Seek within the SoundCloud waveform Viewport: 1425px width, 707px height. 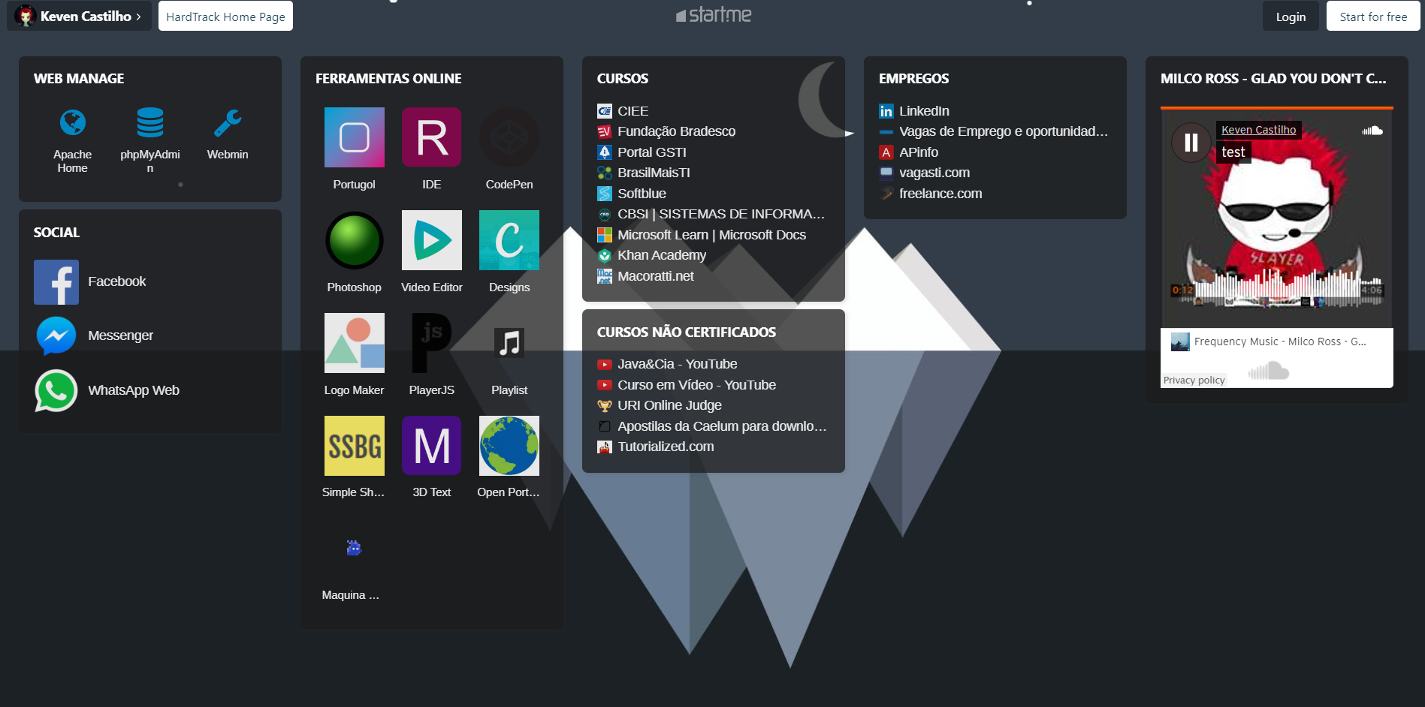click(1277, 289)
